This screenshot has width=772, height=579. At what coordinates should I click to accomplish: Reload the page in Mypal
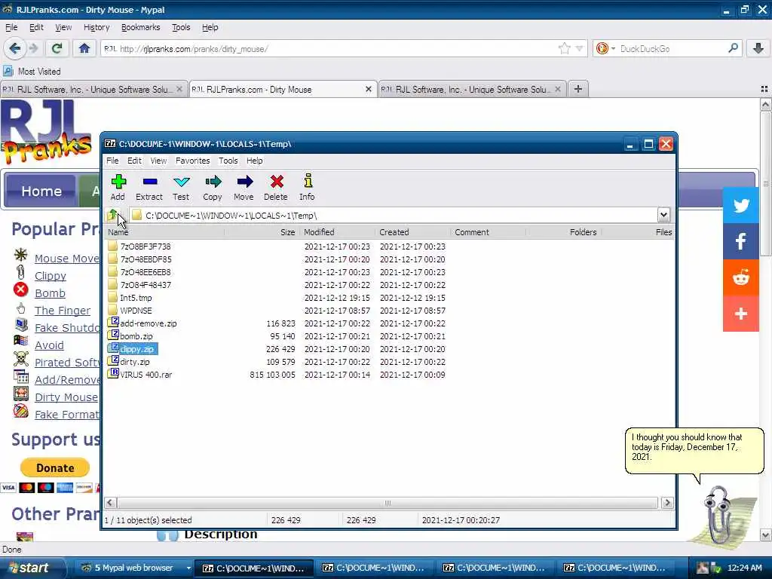coord(57,48)
